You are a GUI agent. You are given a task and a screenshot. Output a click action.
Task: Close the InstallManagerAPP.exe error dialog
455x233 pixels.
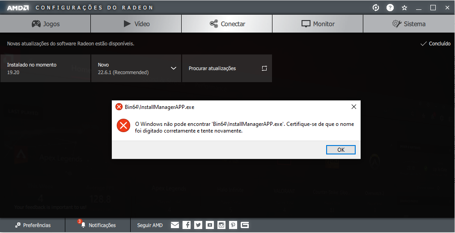[354, 107]
